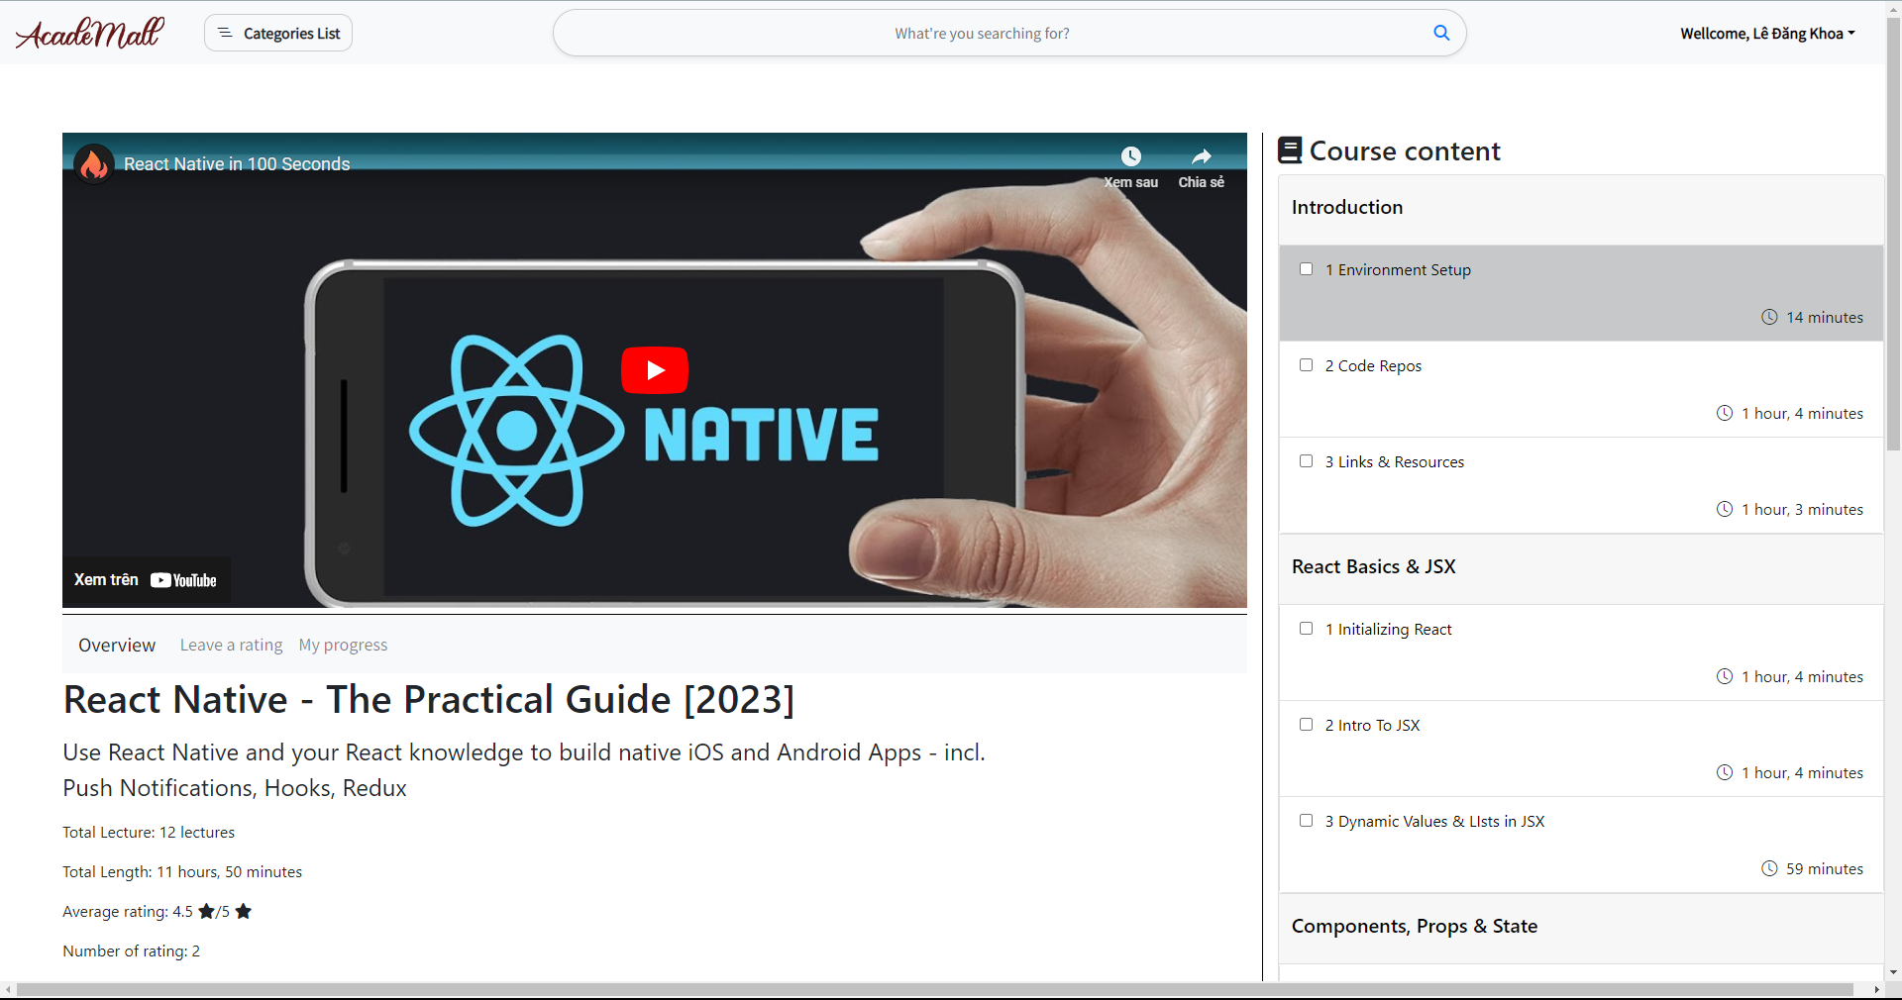The height and width of the screenshot is (1000, 1902).
Task: Click the star icon after the average rating
Action: 244,911
